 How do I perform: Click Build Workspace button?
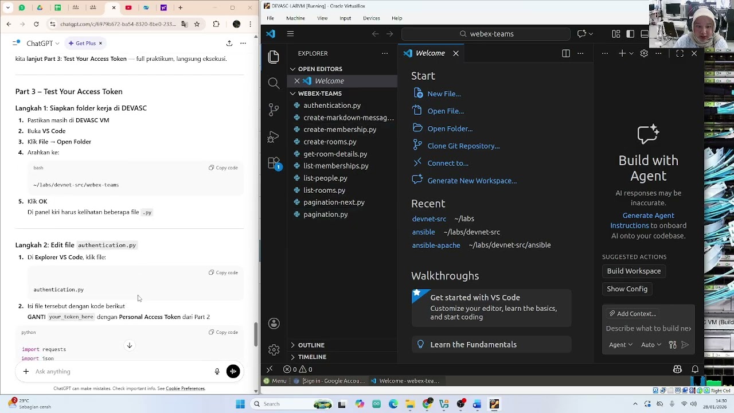pos(634,271)
